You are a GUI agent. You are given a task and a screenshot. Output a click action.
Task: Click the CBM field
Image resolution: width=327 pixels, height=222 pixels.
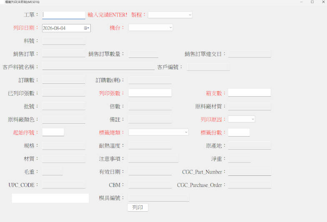point(150,185)
